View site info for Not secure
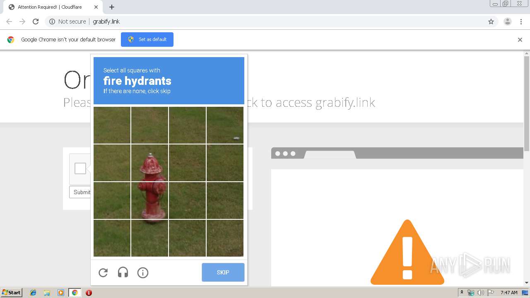This screenshot has width=530, height=298. [67, 22]
